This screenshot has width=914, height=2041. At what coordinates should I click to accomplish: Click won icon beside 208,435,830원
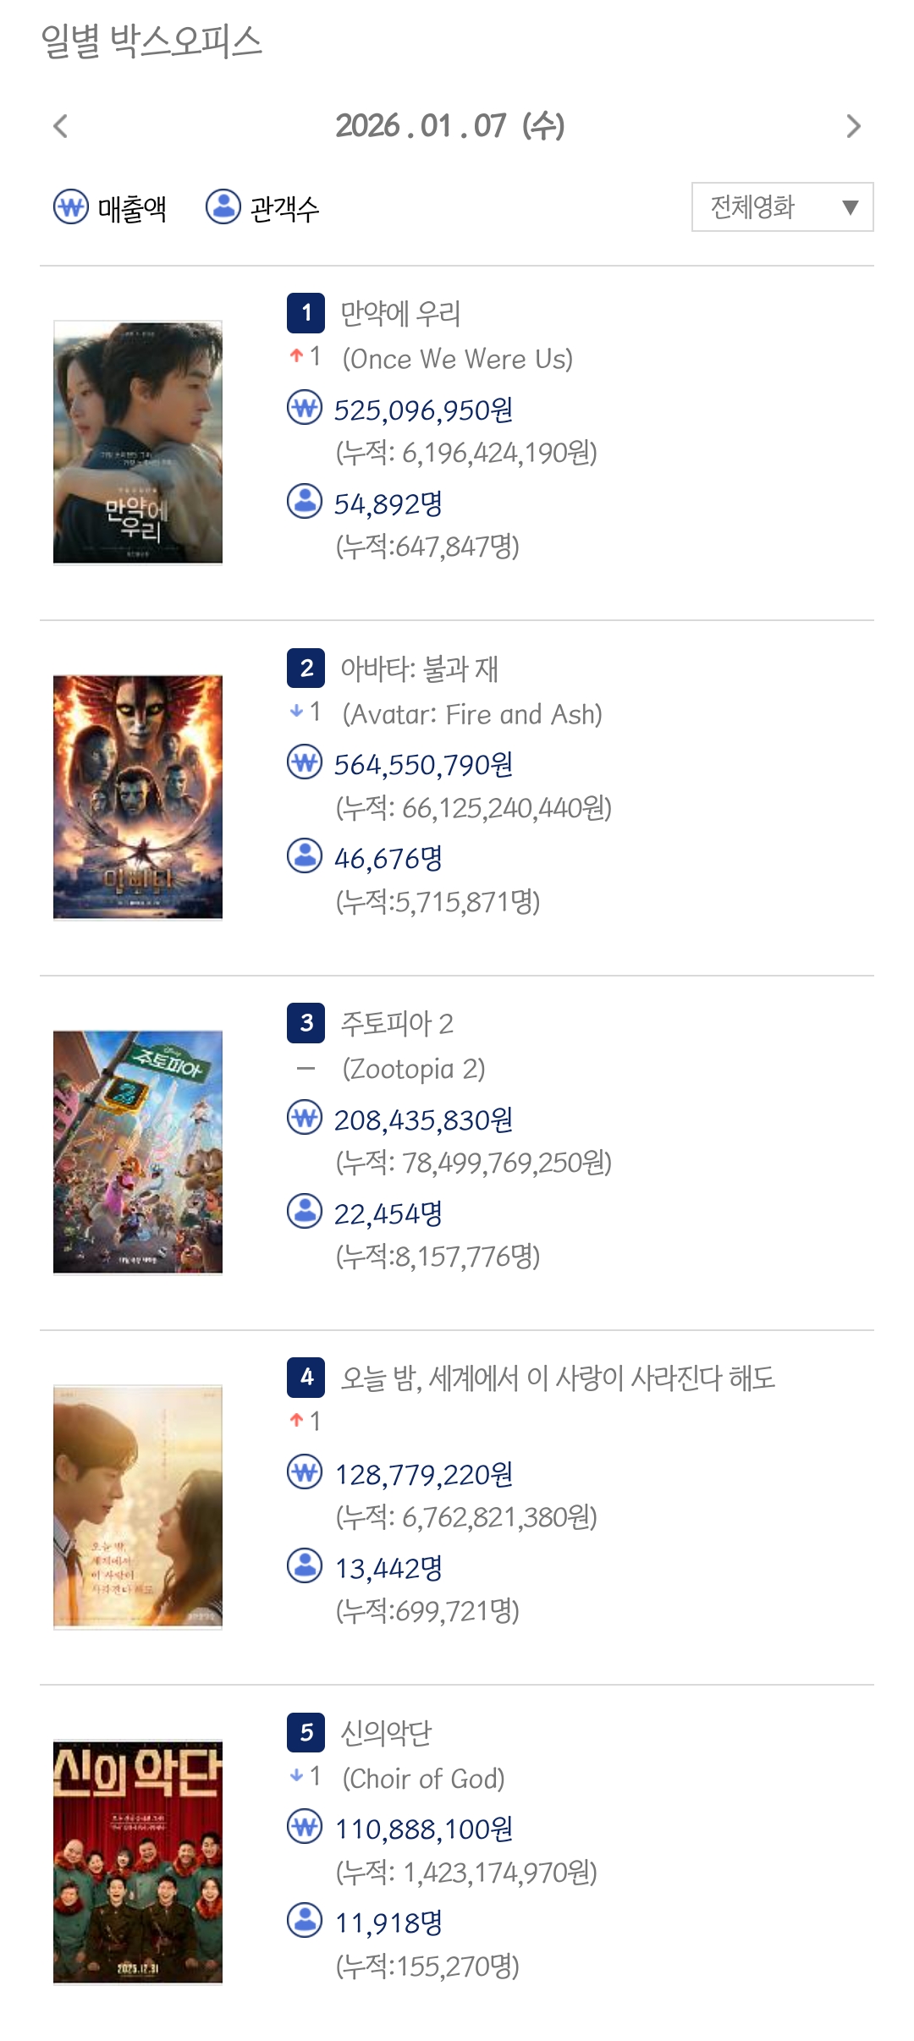305,1118
